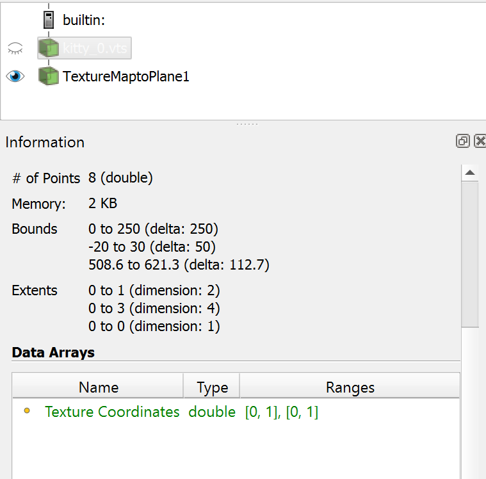The width and height of the screenshot is (486, 479).
Task: Click the Texture Coordinates range values
Action: click(x=282, y=412)
